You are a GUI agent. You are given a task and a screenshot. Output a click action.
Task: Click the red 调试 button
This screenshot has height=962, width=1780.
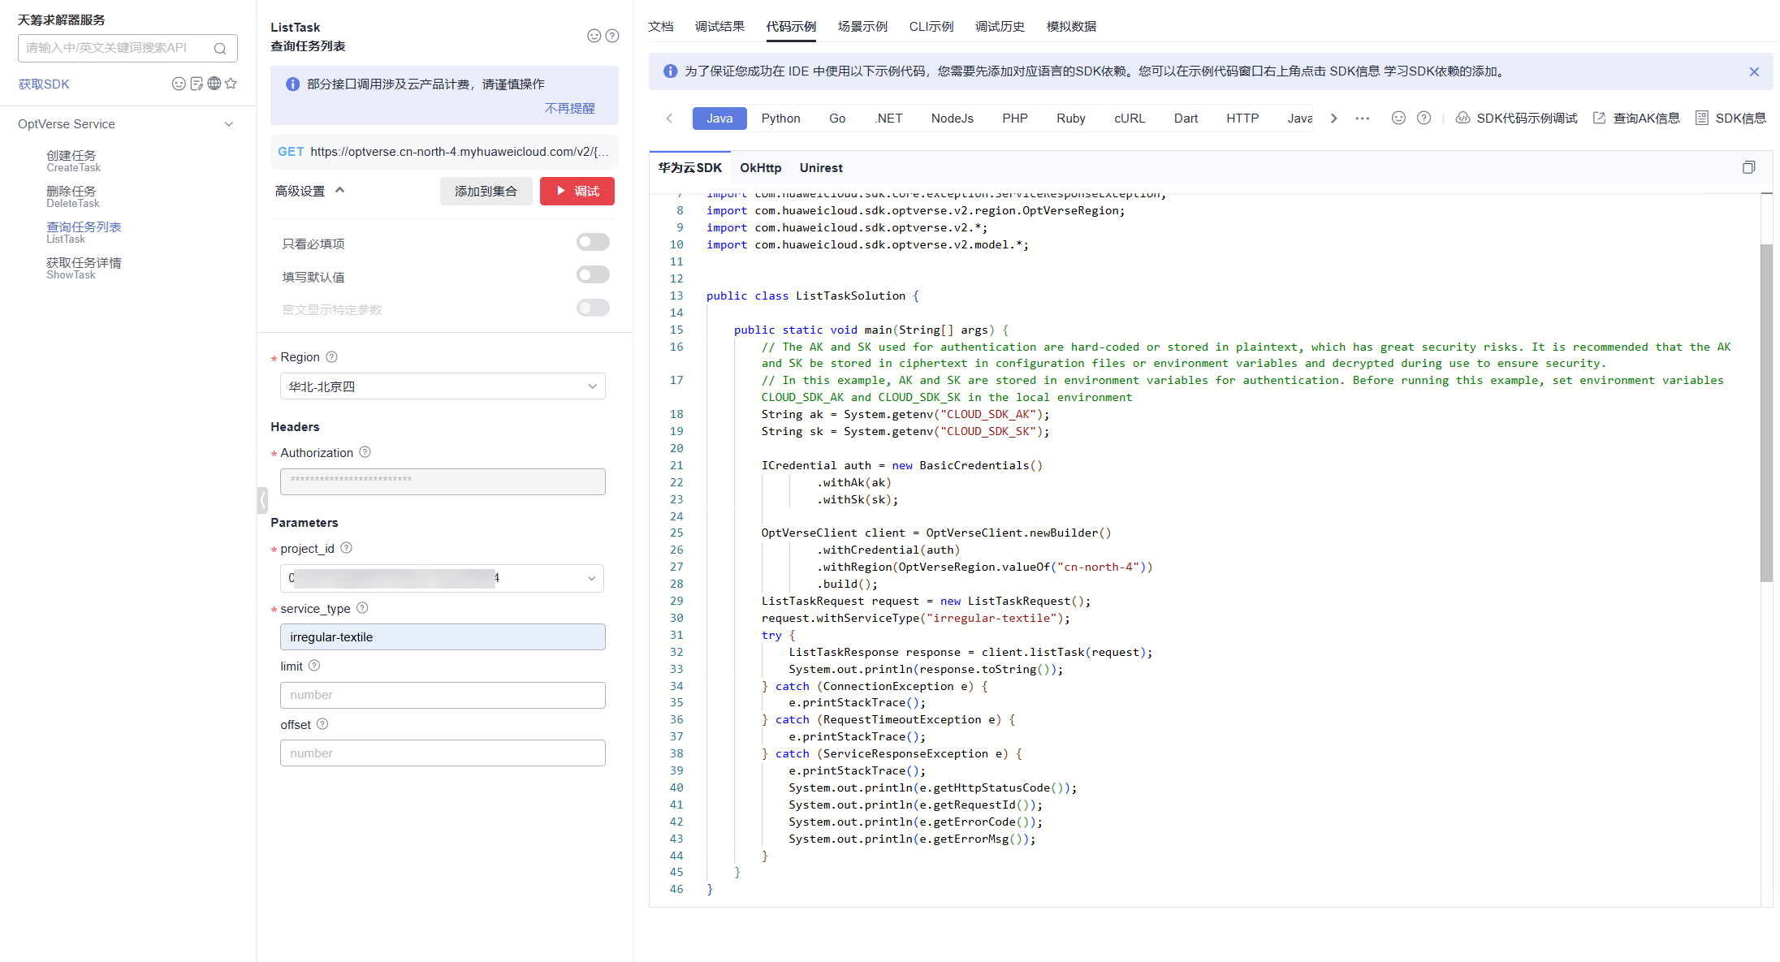(x=577, y=191)
